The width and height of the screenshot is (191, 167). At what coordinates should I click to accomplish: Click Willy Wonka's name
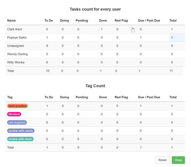tap(16, 62)
